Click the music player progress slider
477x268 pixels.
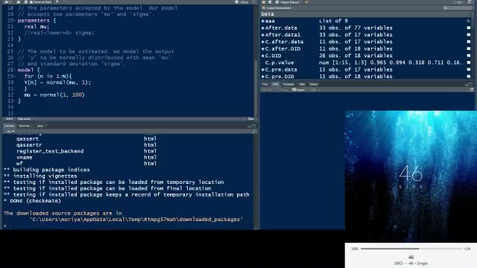(x=411, y=249)
